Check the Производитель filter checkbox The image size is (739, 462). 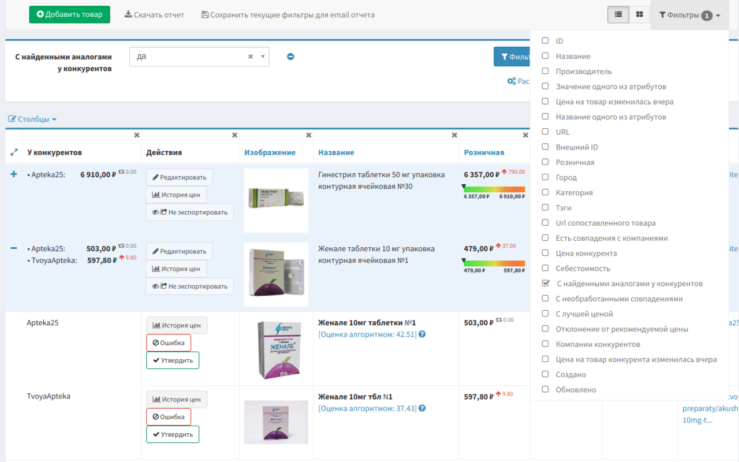pos(545,71)
